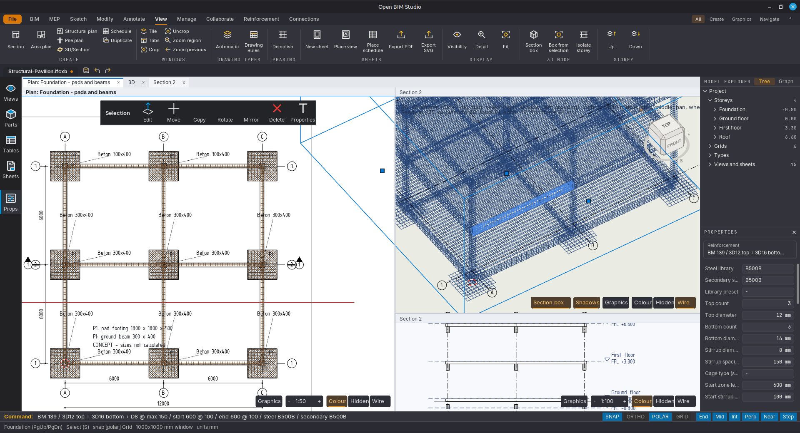
Task: Create a New sheet from the ribbon
Action: (x=317, y=40)
